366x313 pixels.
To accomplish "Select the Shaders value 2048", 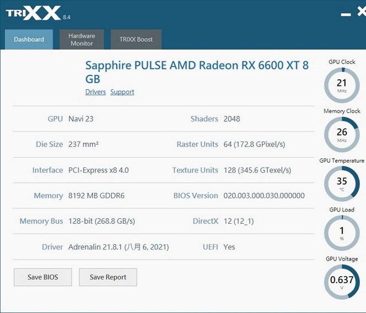I will (232, 119).
